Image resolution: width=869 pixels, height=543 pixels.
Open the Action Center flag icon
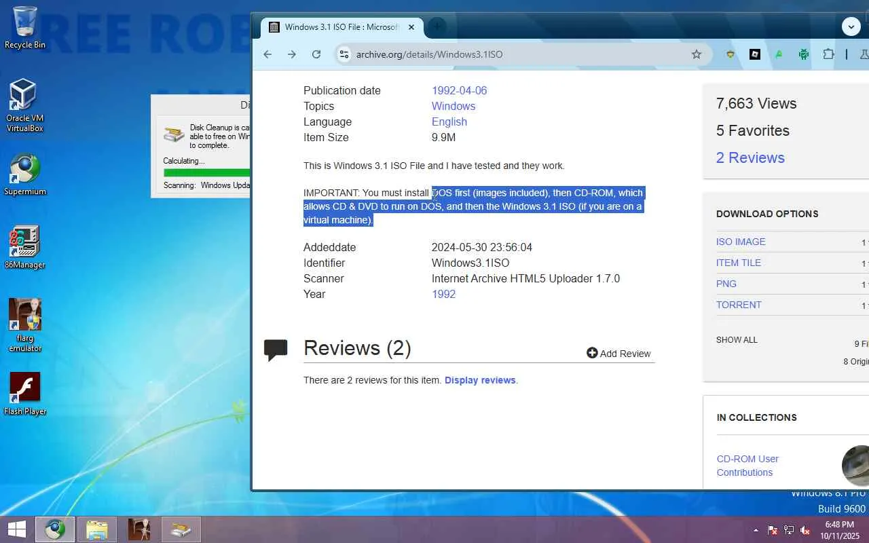pos(773,530)
